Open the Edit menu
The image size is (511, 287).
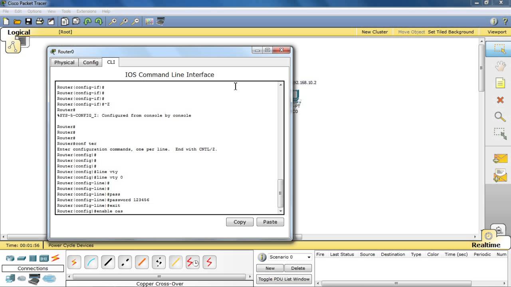(18, 11)
